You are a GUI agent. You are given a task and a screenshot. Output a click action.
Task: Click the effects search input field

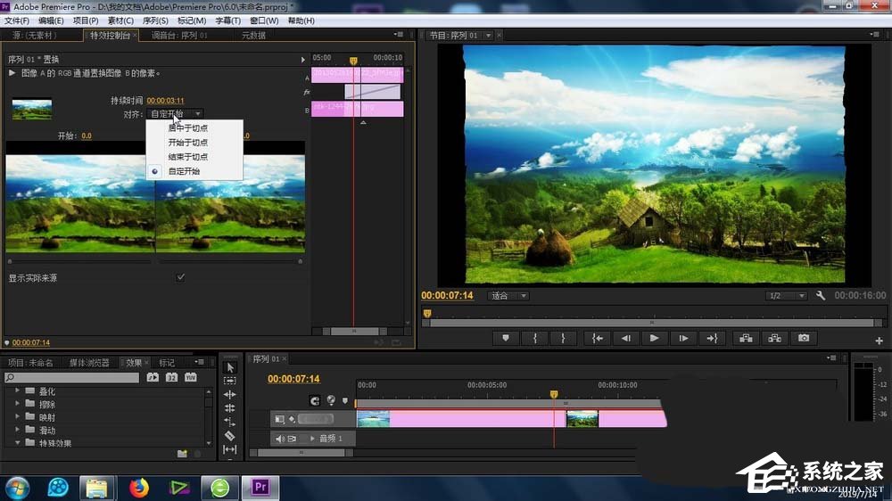tap(75, 378)
